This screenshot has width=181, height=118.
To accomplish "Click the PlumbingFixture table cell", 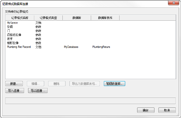I will tap(101, 47).
